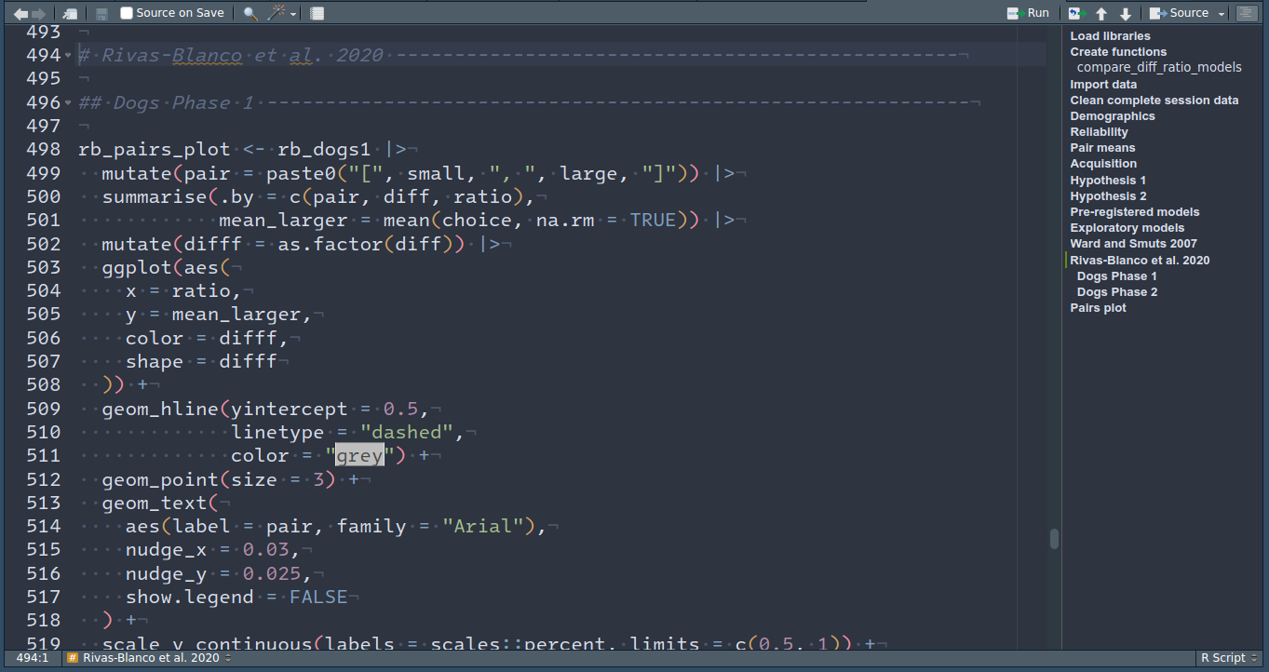Run the current line or selection
The width and height of the screenshot is (1269, 672).
coord(1029,13)
